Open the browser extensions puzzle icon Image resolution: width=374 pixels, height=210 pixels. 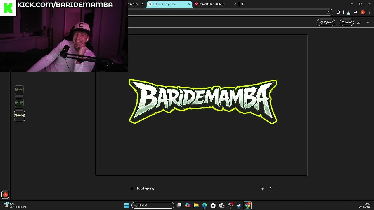[x=338, y=12]
